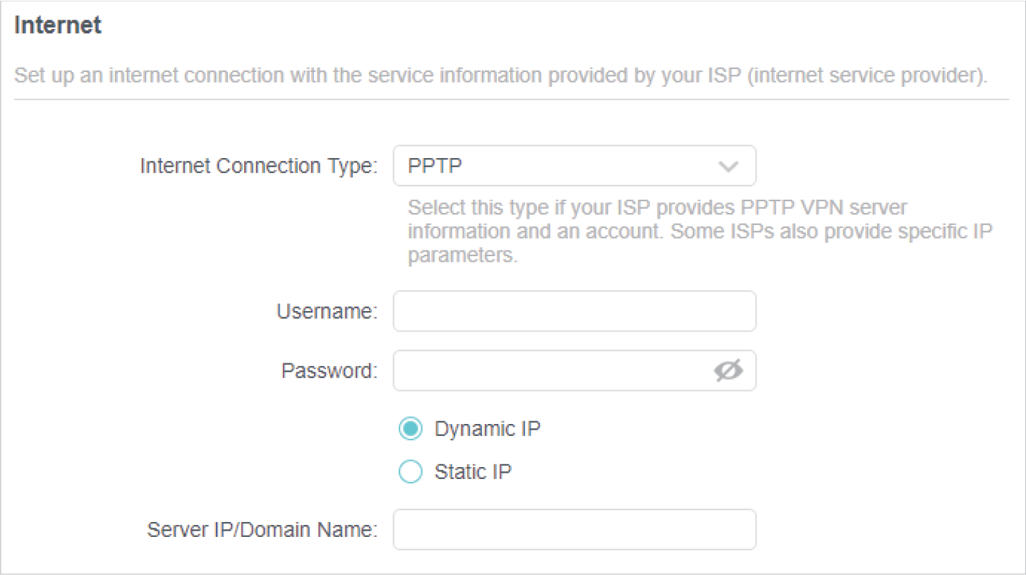The image size is (1026, 575).
Task: Click the Username input field
Action: click(574, 311)
